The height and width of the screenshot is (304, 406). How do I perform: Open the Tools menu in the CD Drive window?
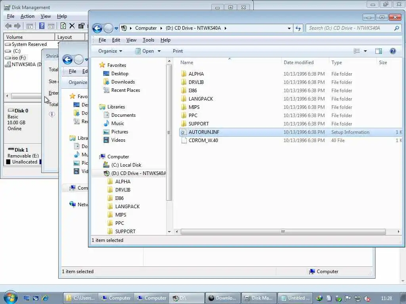tap(148, 40)
